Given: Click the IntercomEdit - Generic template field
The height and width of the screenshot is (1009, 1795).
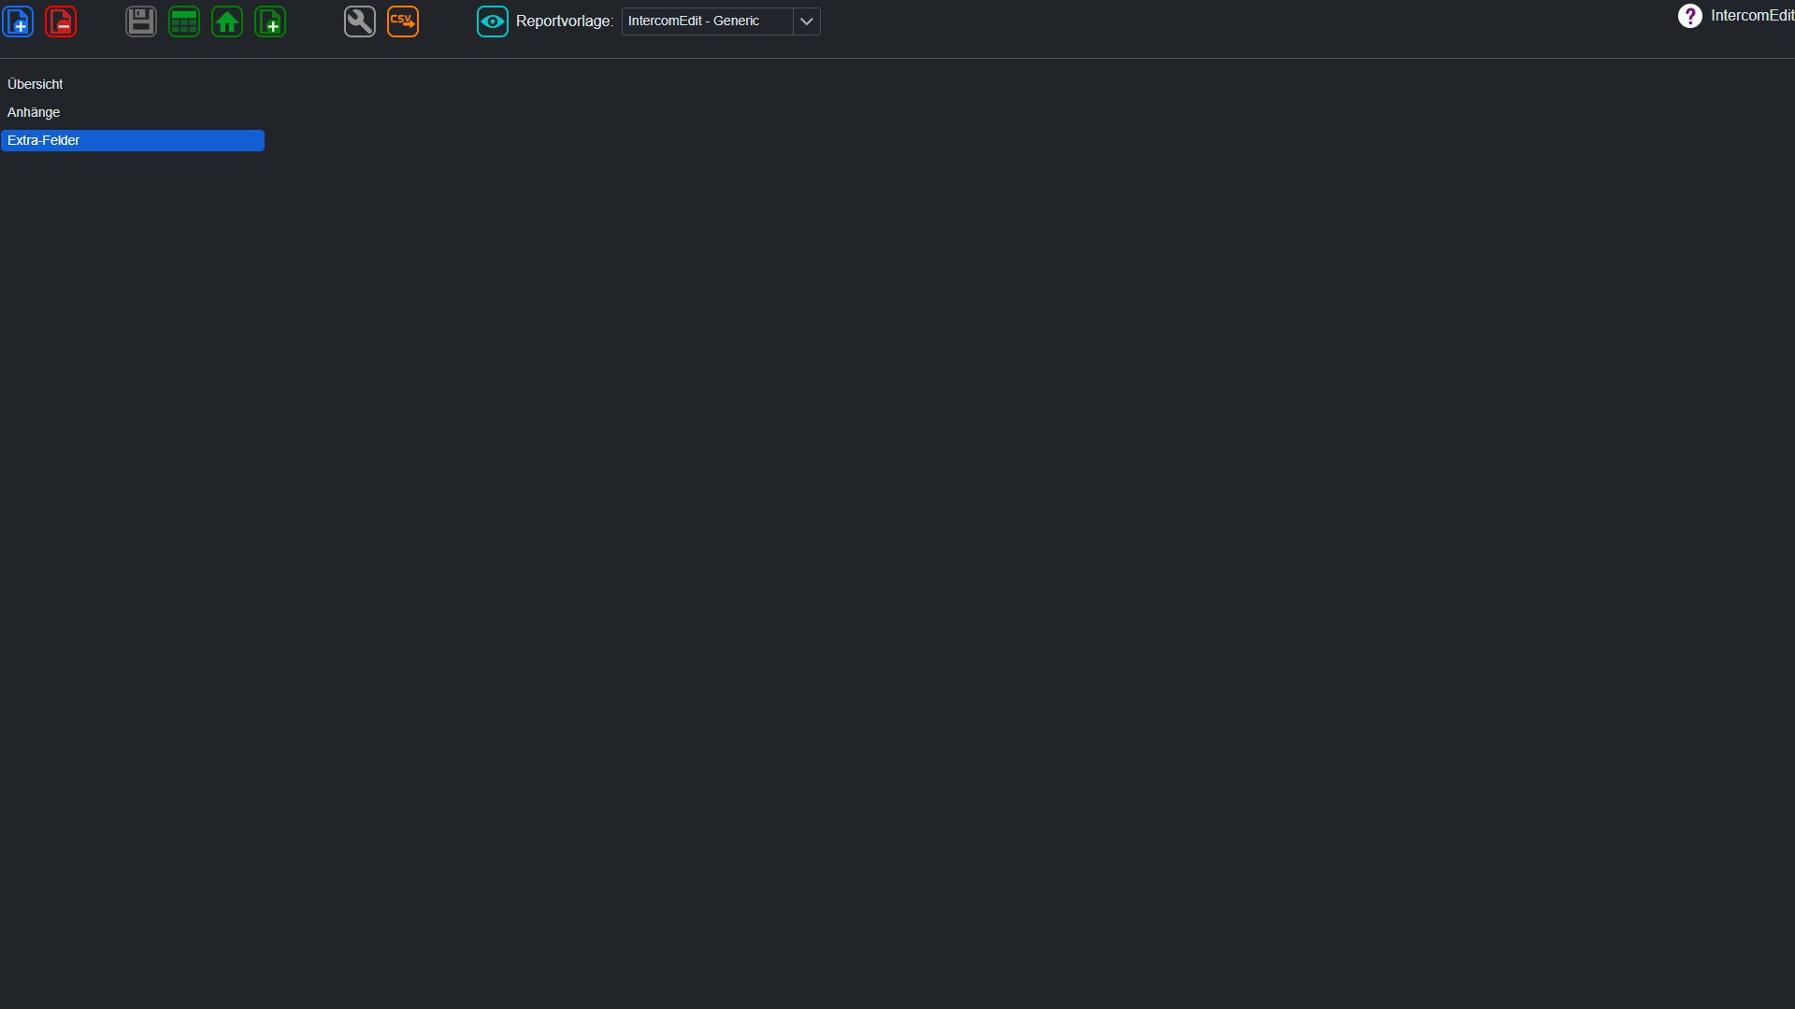Looking at the screenshot, I should (707, 21).
